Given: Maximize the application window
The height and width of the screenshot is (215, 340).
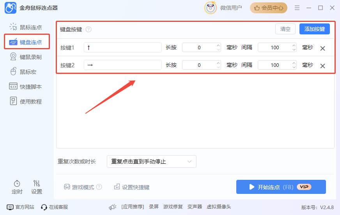Looking at the screenshot, I should point(321,8).
